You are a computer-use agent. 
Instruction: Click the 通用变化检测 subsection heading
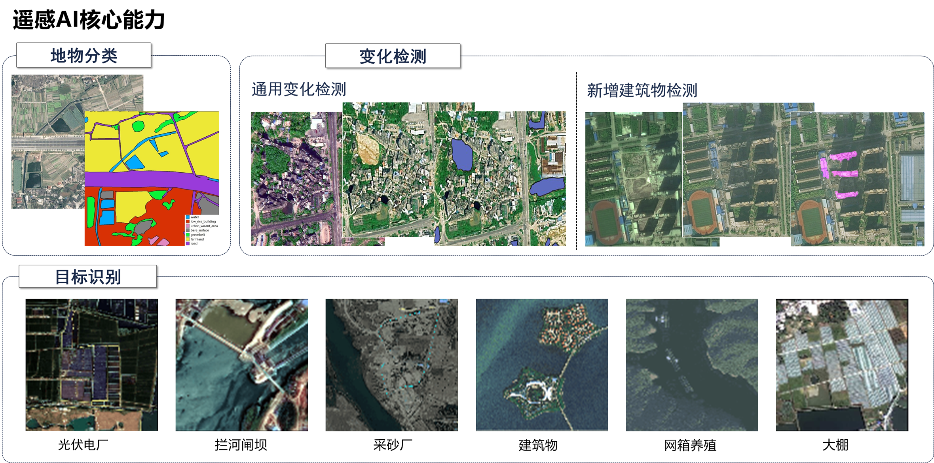click(x=299, y=89)
